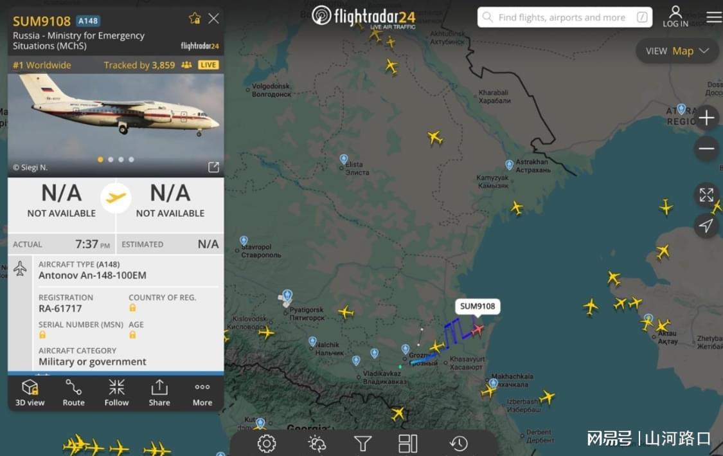Show the flight Route
723x456 pixels.
click(x=73, y=393)
